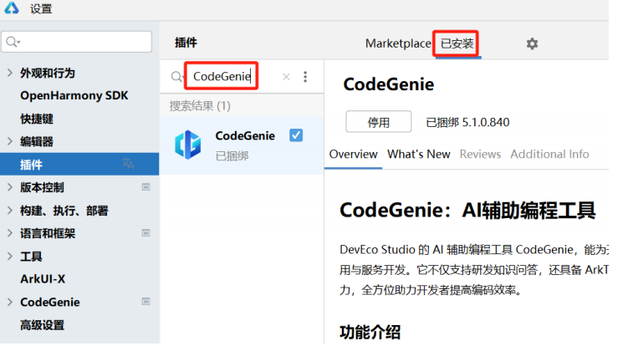Switch to the 已安装 tab

pos(457,43)
